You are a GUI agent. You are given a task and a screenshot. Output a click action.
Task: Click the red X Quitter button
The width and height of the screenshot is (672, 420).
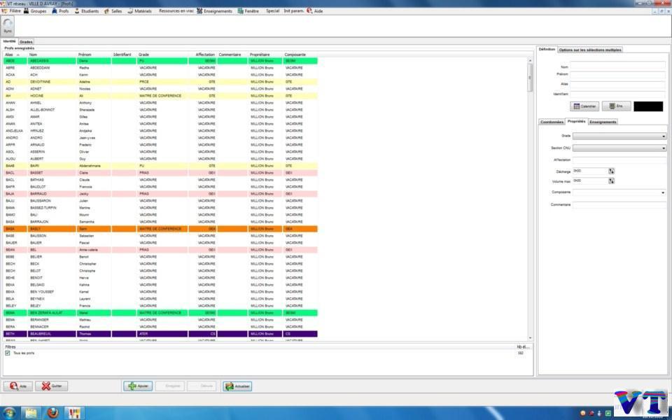click(x=52, y=386)
